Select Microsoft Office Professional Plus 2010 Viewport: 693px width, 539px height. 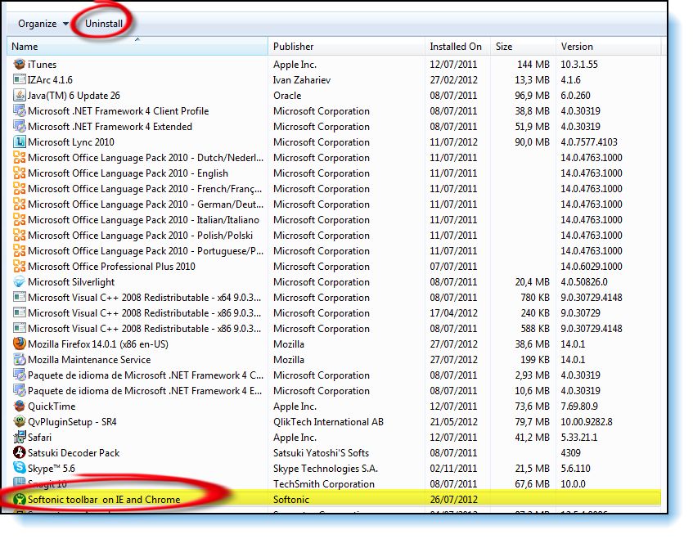111,267
